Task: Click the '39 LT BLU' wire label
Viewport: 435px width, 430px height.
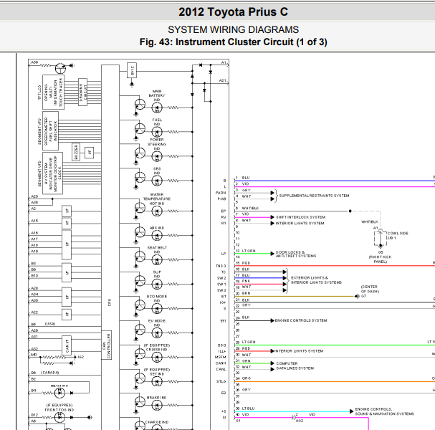Action: pos(245,408)
